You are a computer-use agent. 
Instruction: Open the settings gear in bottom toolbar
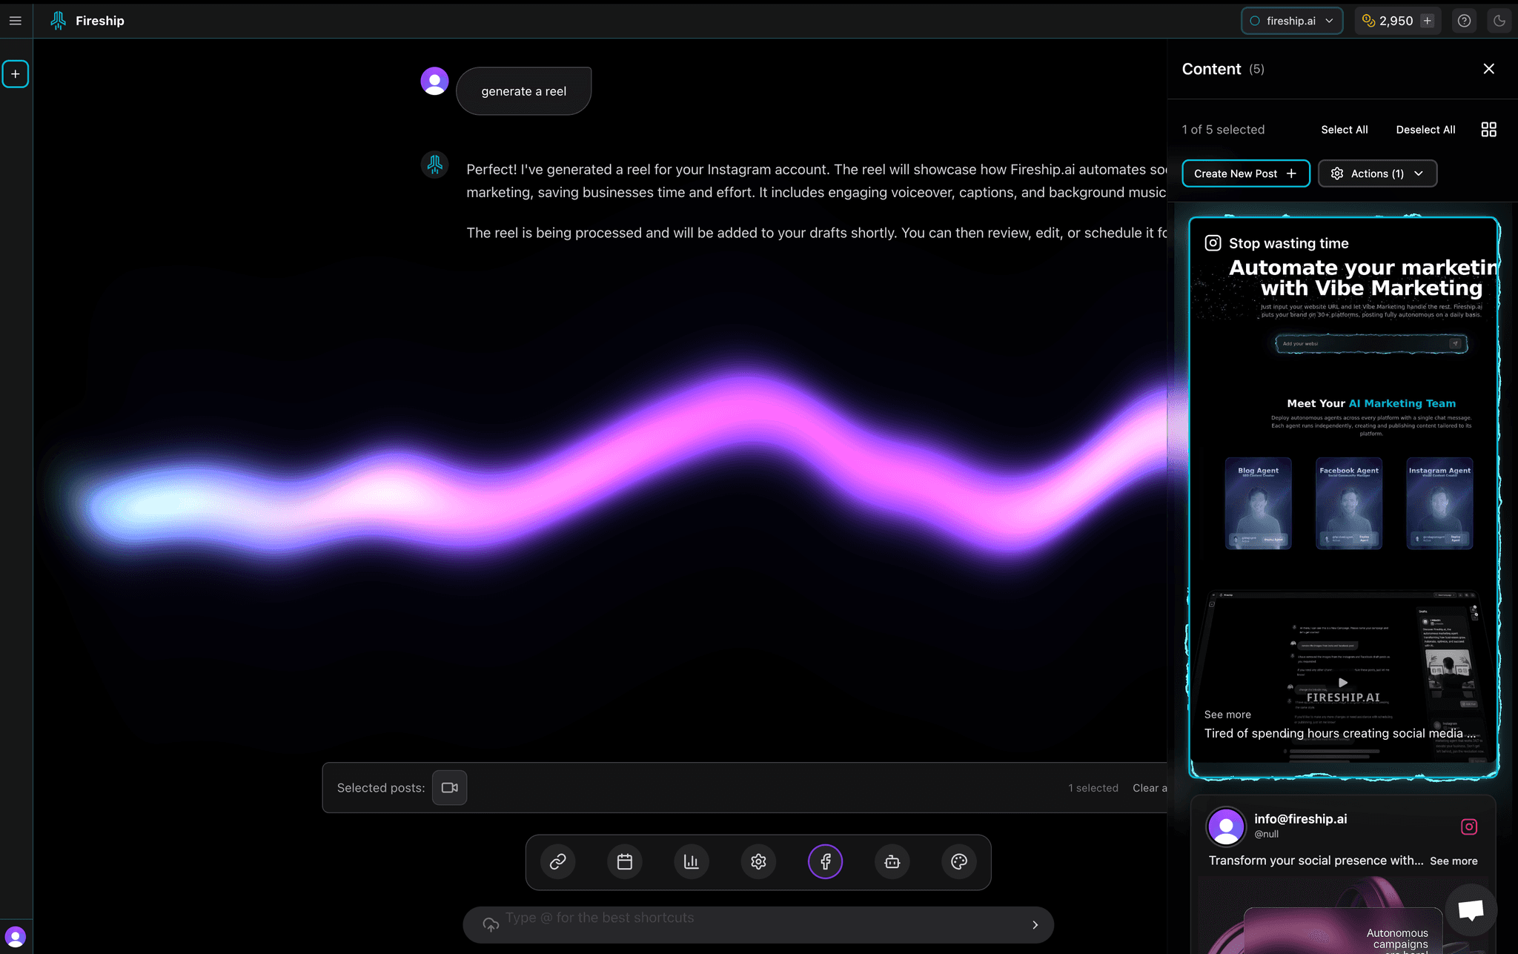click(x=758, y=861)
